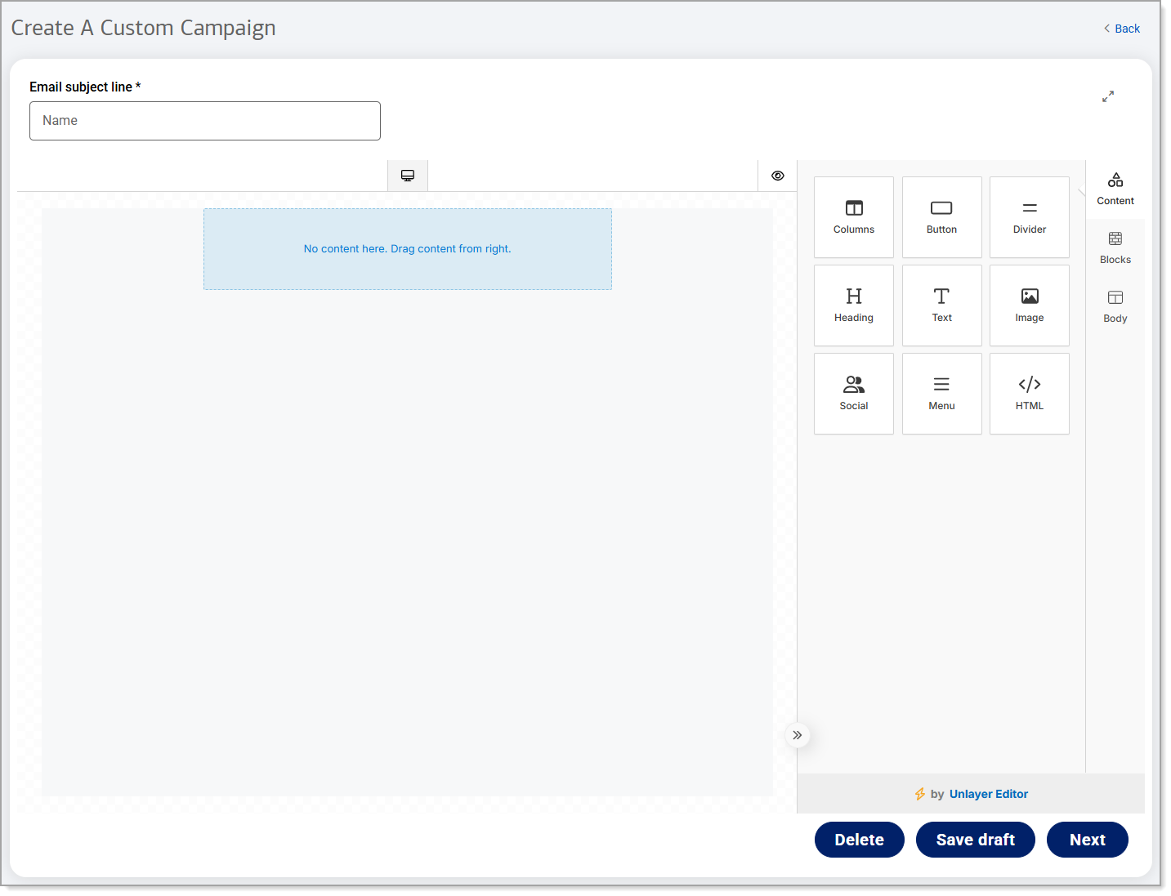Pick the Button content block
This screenshot has height=896, width=1171.
941,217
